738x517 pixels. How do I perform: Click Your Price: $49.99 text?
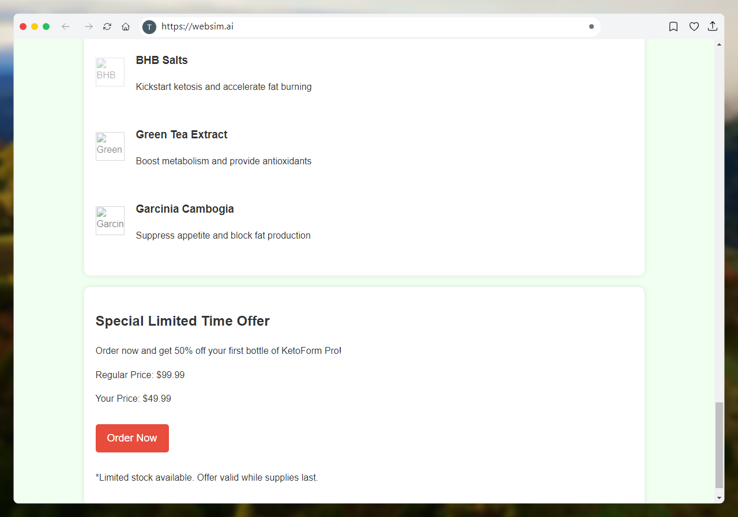133,398
